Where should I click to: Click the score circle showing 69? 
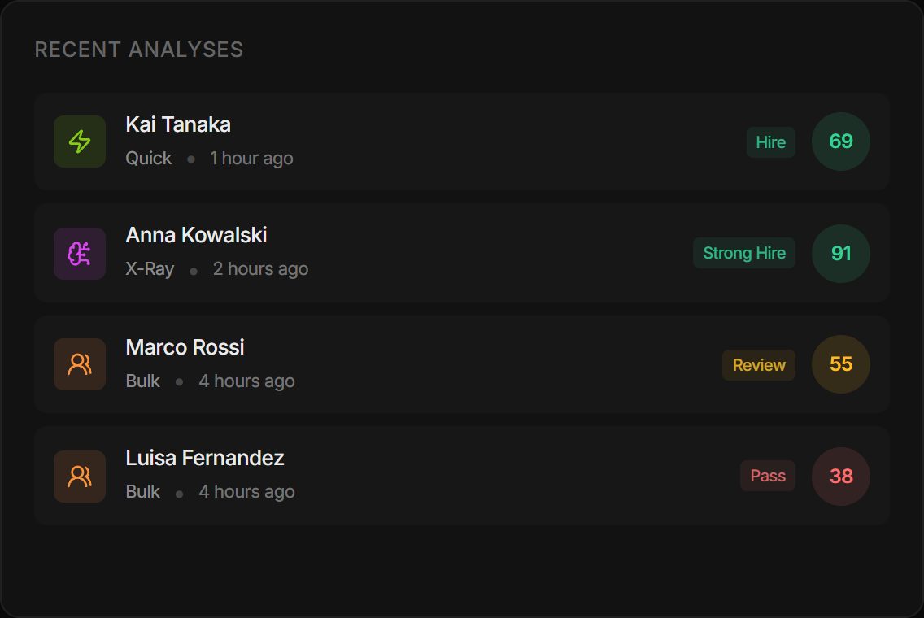841,141
